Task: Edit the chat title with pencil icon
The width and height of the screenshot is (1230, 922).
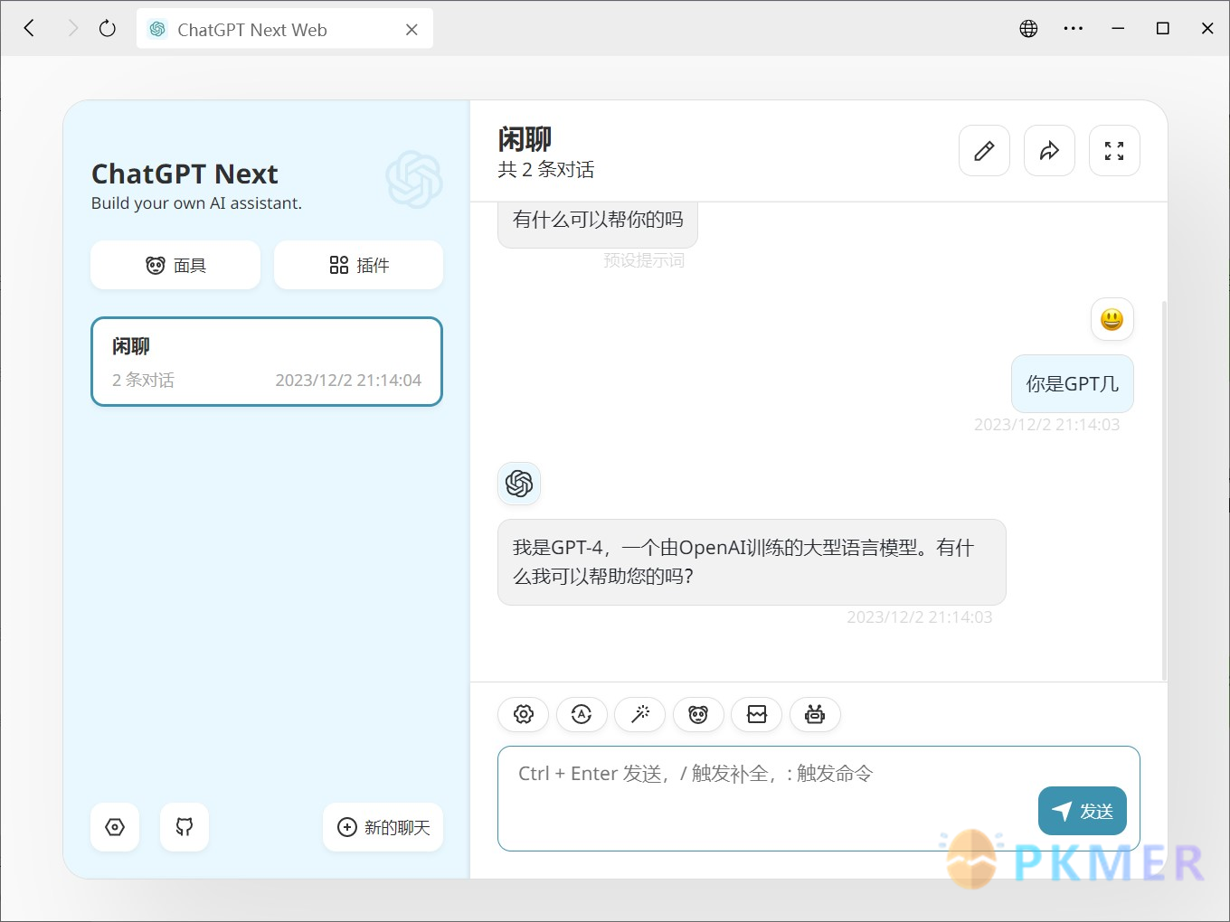Action: (984, 151)
